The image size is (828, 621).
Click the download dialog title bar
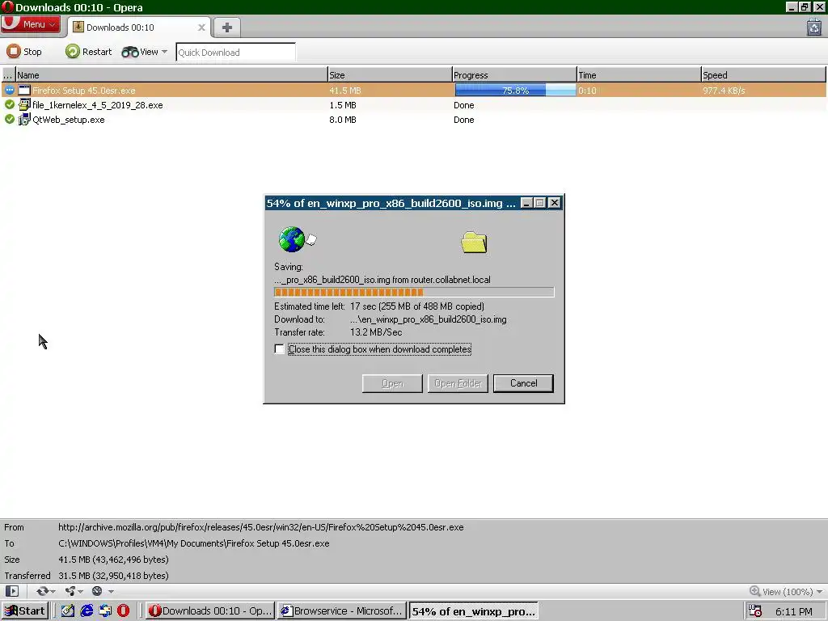coord(391,203)
